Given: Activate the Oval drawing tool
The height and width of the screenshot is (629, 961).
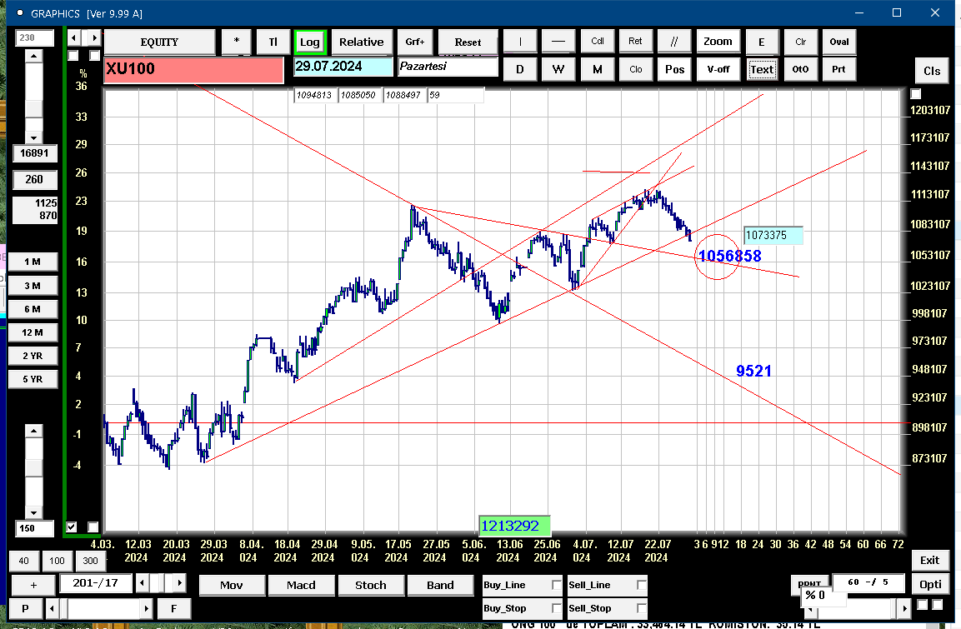Looking at the screenshot, I should coord(839,42).
